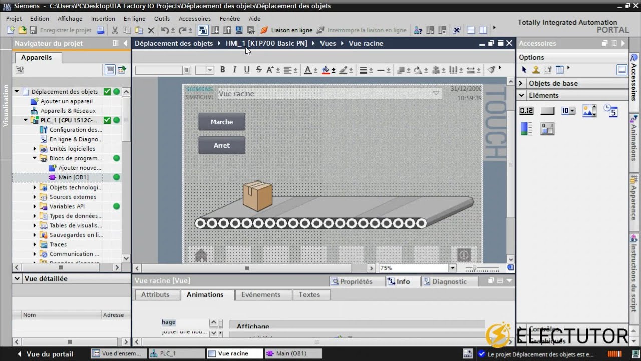Click the stamp icon in Options
Screen dimensions: 641x361
[536, 70]
